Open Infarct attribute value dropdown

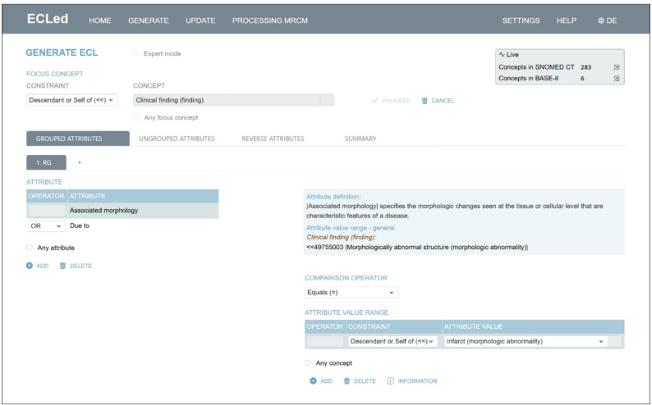pyautogui.click(x=526, y=342)
